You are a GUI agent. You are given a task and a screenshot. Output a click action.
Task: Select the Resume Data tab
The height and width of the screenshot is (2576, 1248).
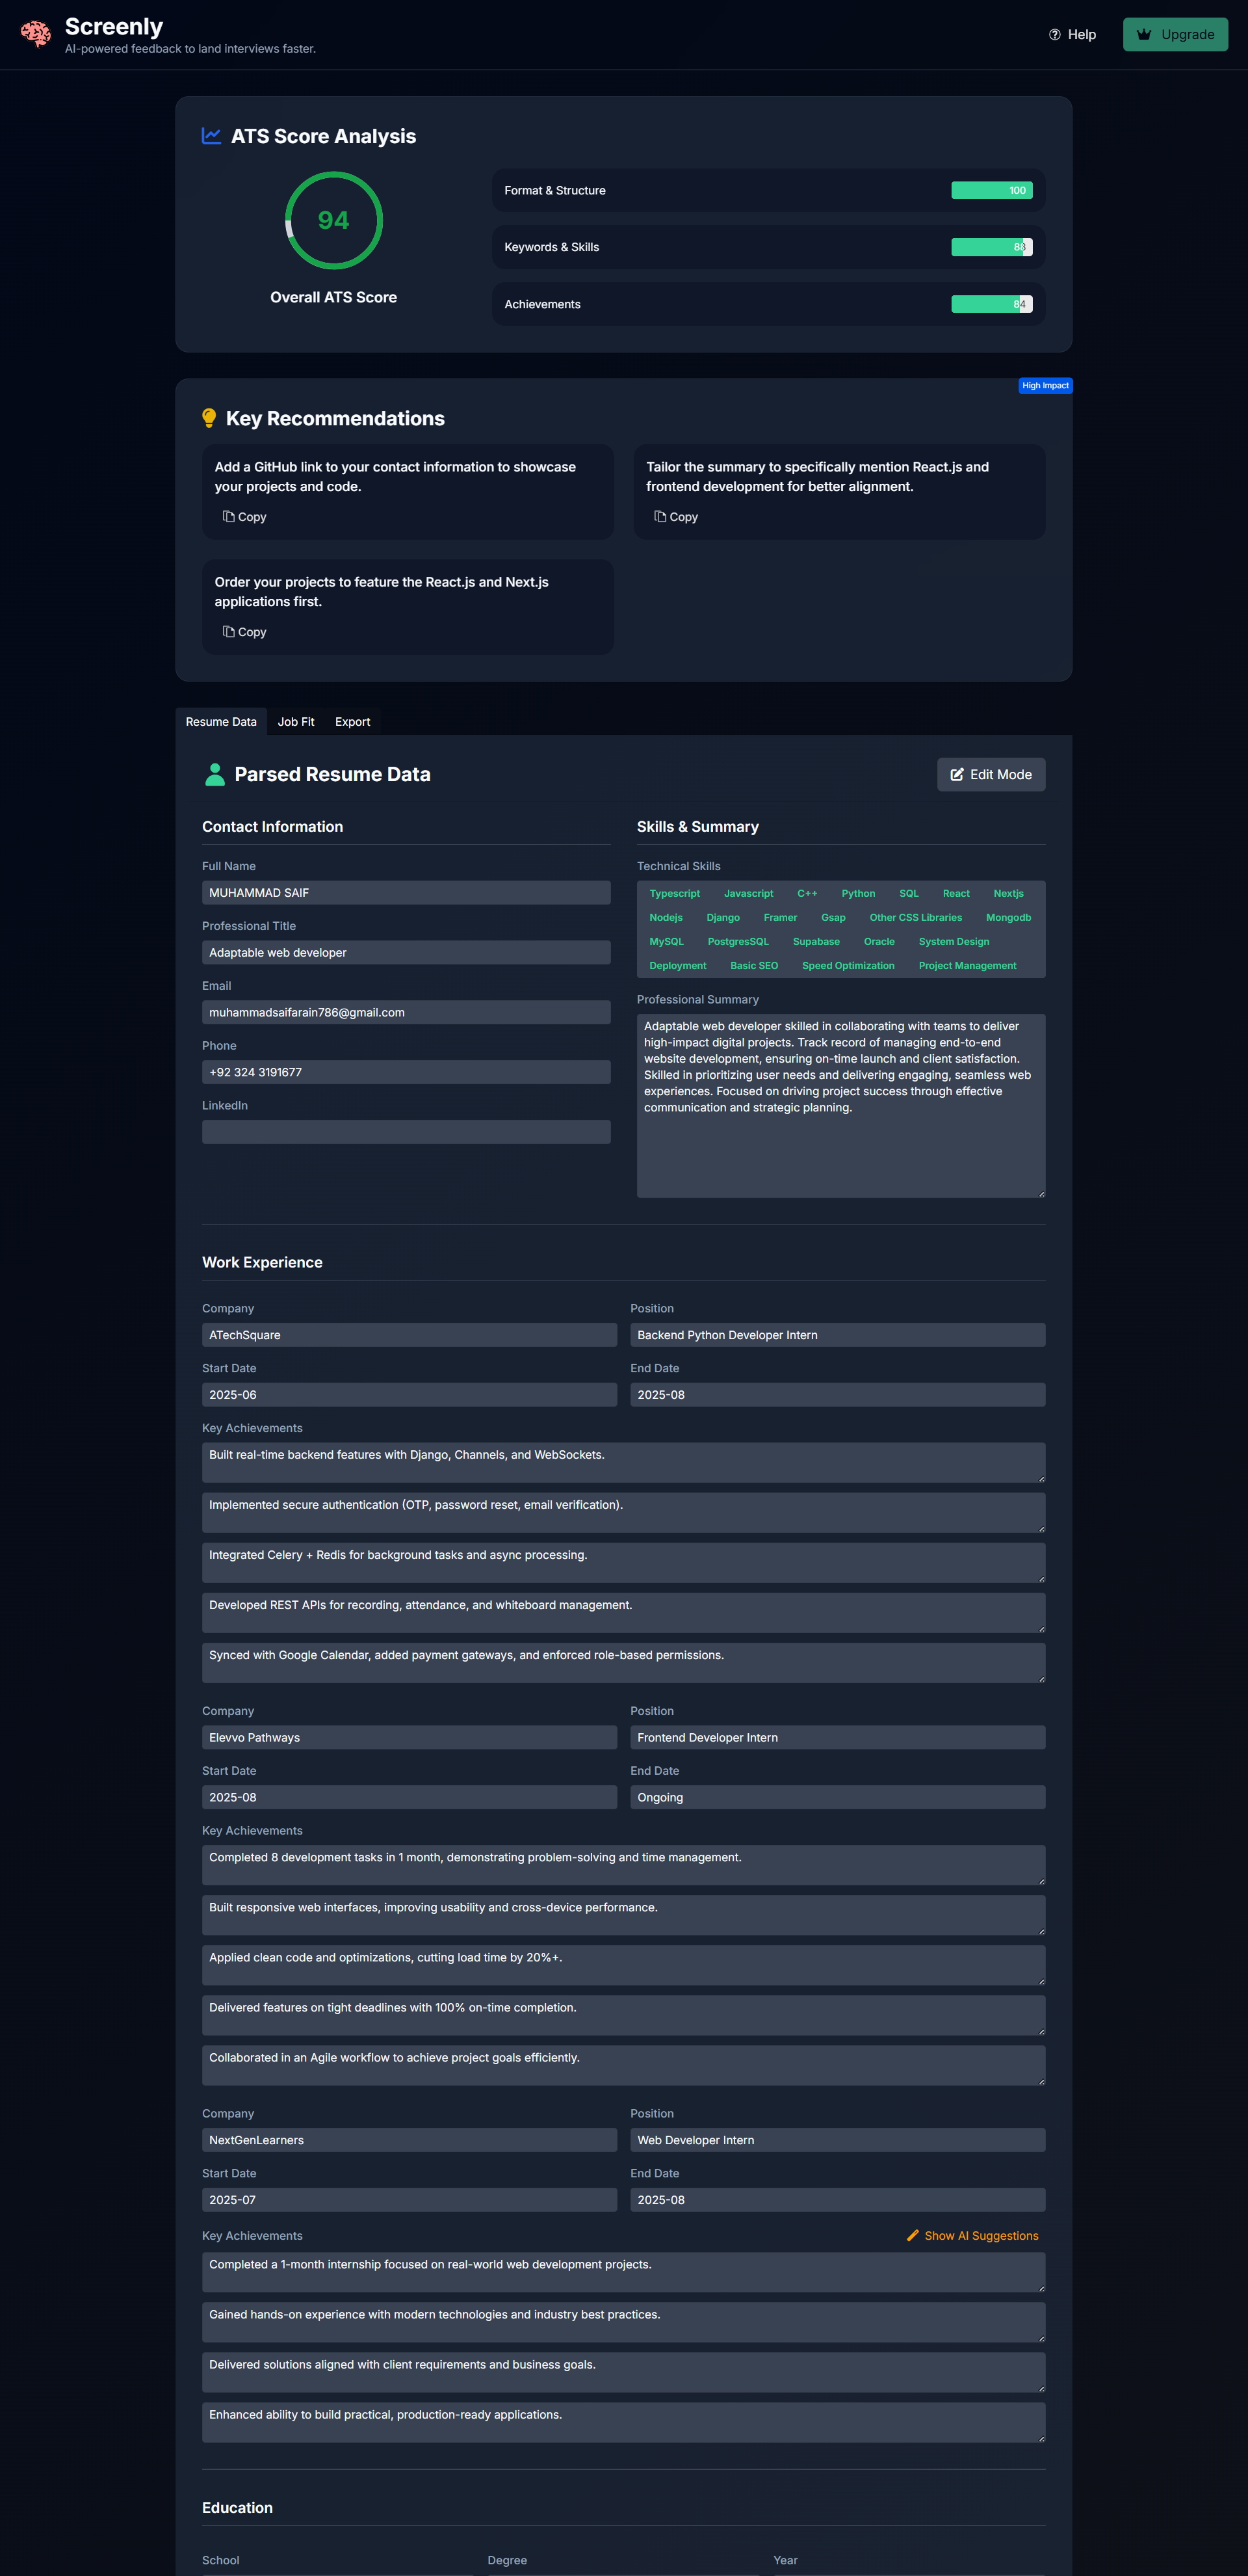[x=221, y=722]
